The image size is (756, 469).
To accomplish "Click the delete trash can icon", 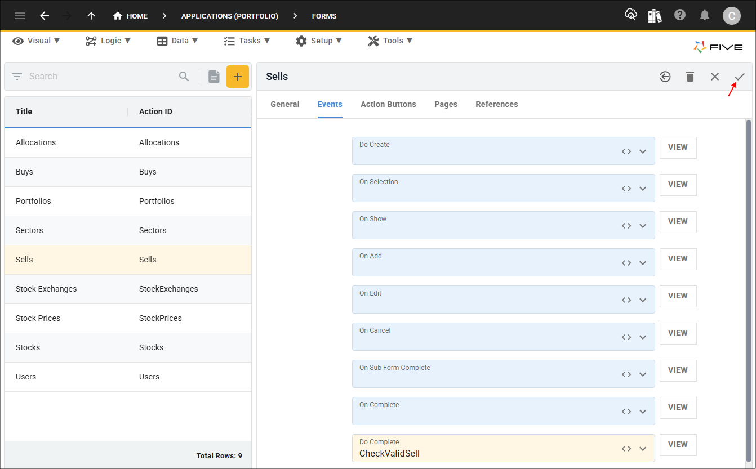I will (x=690, y=77).
